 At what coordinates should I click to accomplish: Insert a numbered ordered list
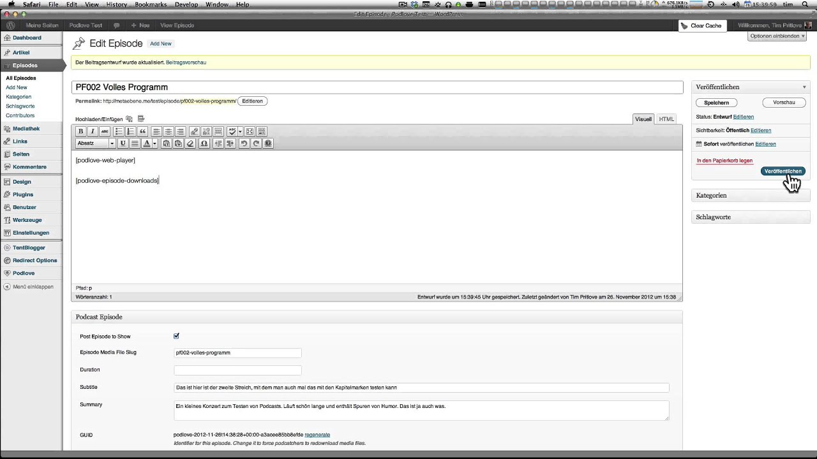click(x=131, y=131)
